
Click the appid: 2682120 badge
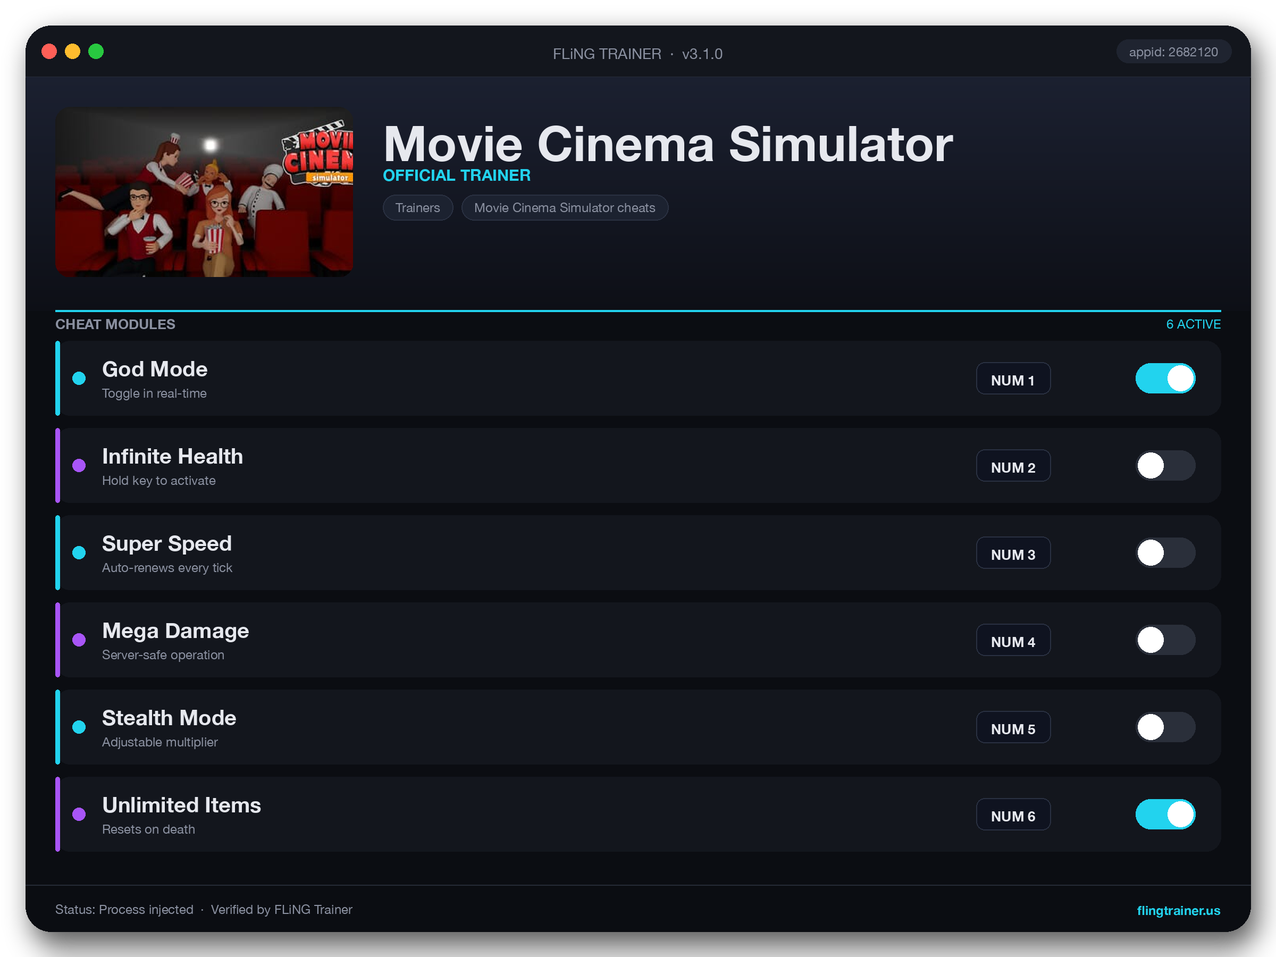tap(1173, 52)
